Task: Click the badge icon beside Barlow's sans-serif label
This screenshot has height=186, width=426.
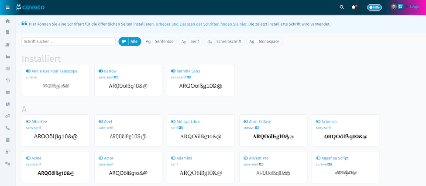Action: click(x=117, y=77)
